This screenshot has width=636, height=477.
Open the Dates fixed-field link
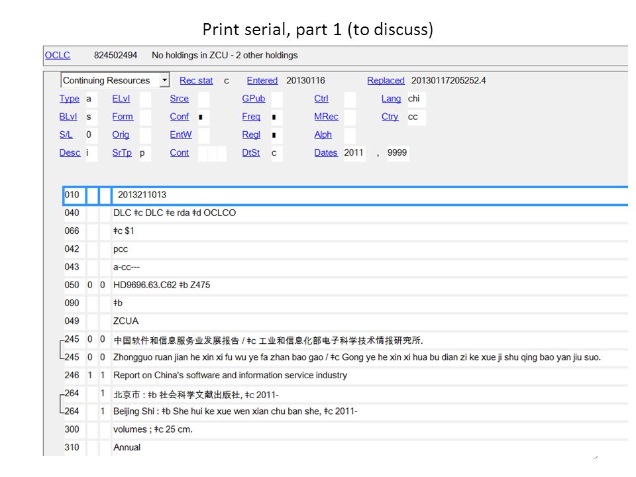point(326,153)
